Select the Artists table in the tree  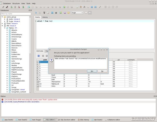[x=14, y=32]
